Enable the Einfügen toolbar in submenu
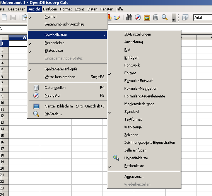 tap(144, 58)
